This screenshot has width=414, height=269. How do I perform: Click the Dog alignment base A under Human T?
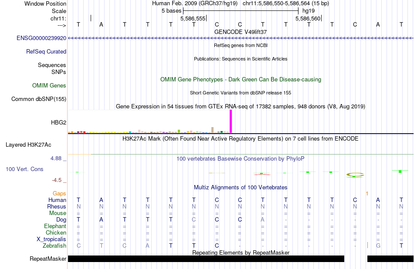262,220
